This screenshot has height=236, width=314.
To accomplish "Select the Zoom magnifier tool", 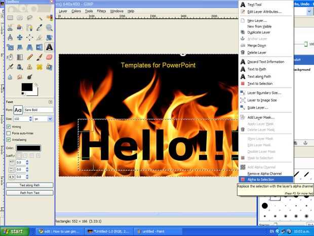I will [x=49, y=28].
